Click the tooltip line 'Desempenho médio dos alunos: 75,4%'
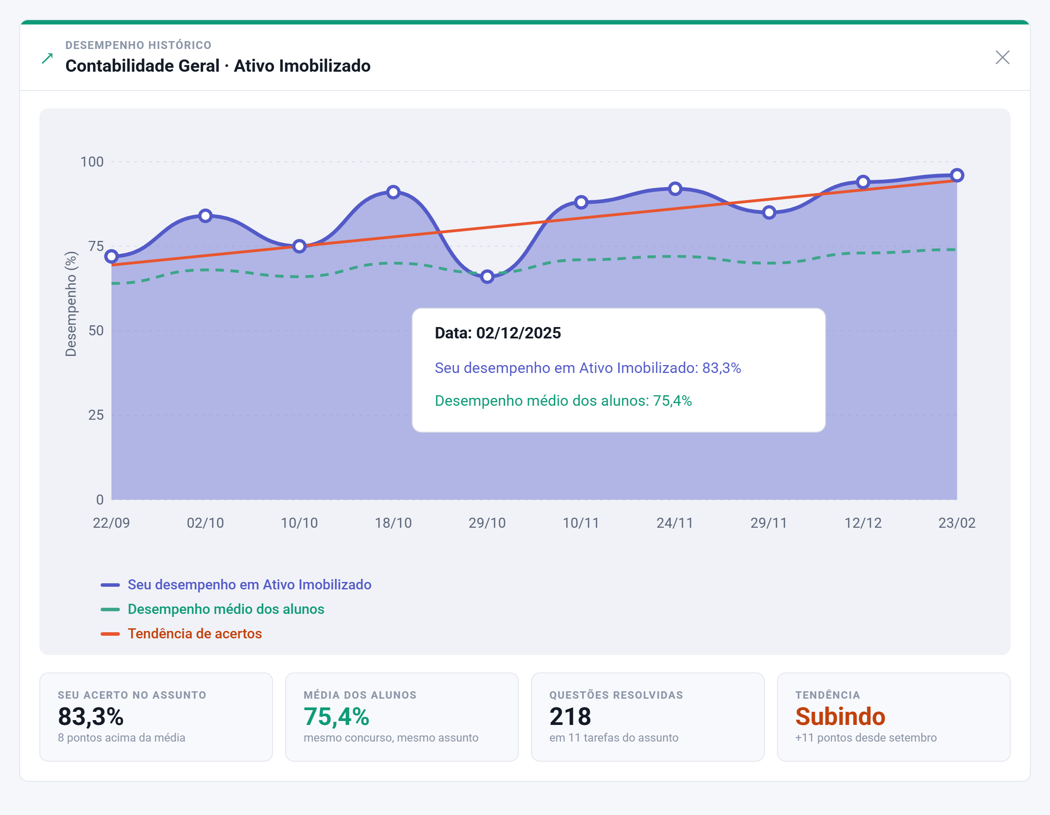The image size is (1050, 815). [563, 401]
